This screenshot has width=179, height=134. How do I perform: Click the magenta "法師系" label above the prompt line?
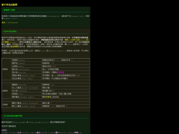click(x=4, y=130)
